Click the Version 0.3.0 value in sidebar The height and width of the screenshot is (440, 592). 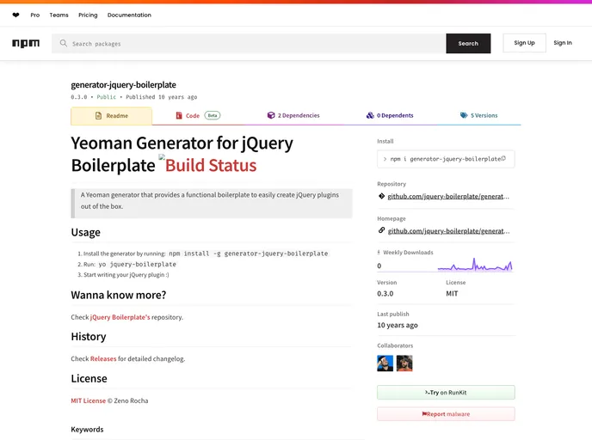point(385,293)
